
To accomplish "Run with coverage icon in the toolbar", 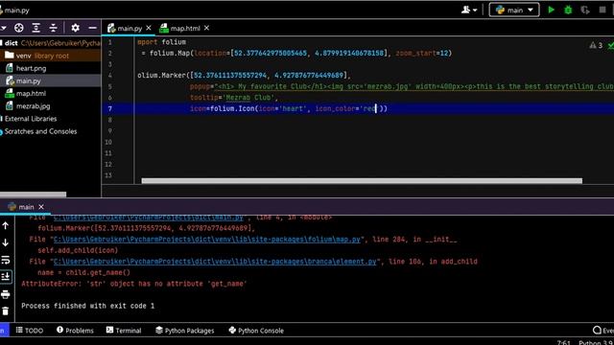I will click(x=585, y=10).
